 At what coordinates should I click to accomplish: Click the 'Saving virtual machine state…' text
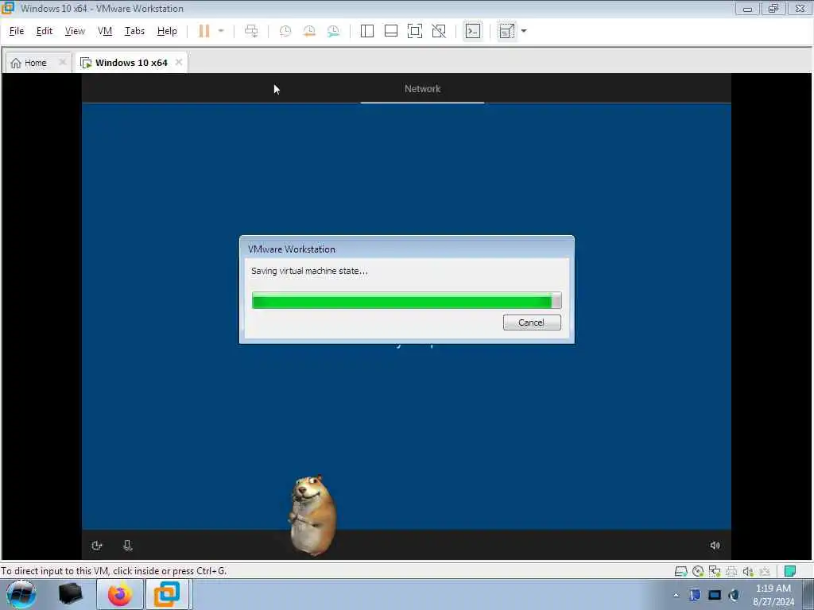click(x=309, y=271)
